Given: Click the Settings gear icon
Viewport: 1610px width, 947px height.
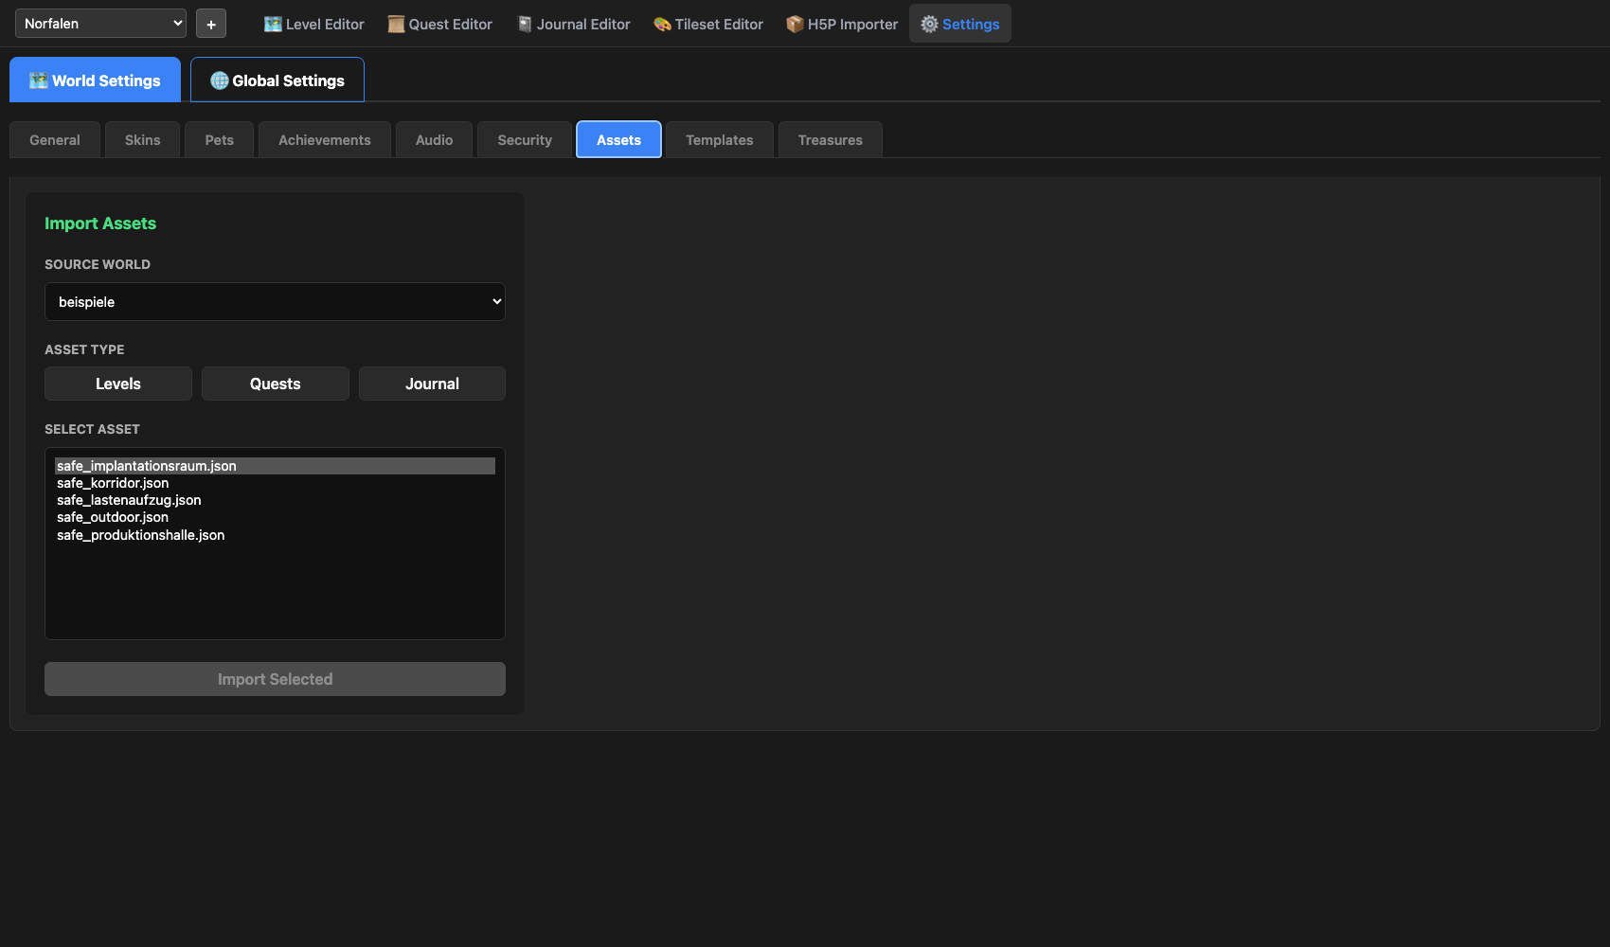Looking at the screenshot, I should [x=929, y=25].
